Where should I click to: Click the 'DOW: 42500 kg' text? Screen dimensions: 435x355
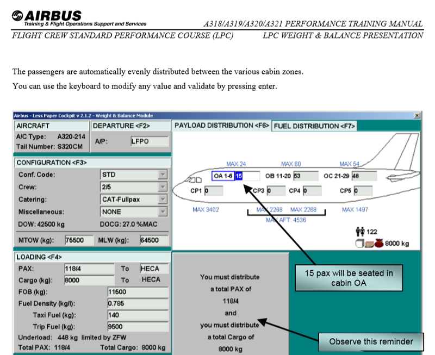pos(41,225)
